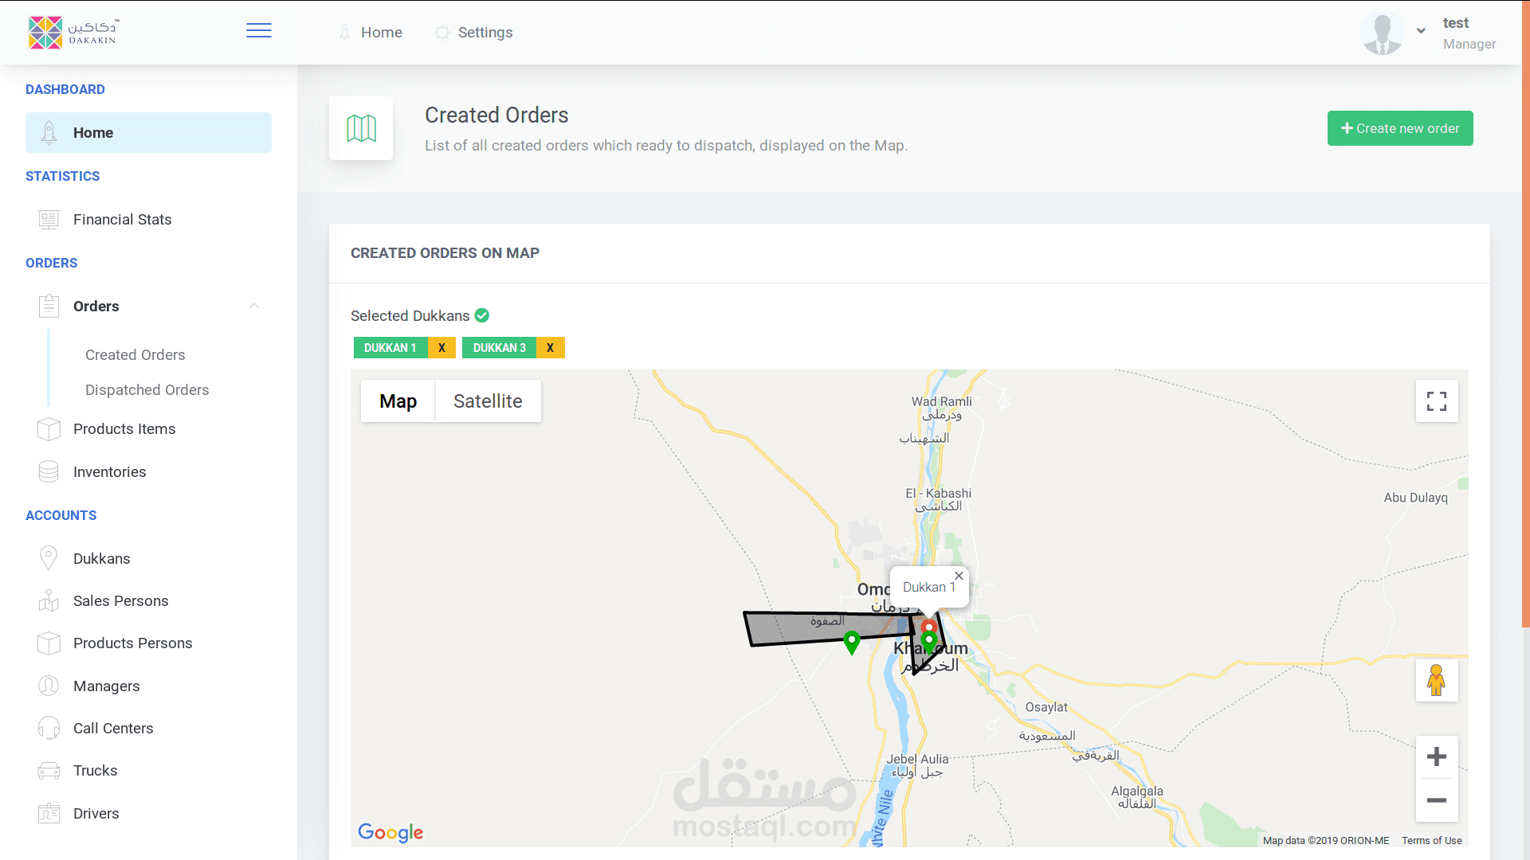Open the user profile dropdown arrow
Screen dimensions: 1530x860
click(1421, 31)
